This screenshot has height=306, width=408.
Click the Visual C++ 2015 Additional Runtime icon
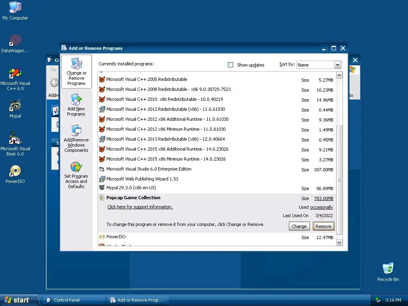[x=102, y=149]
